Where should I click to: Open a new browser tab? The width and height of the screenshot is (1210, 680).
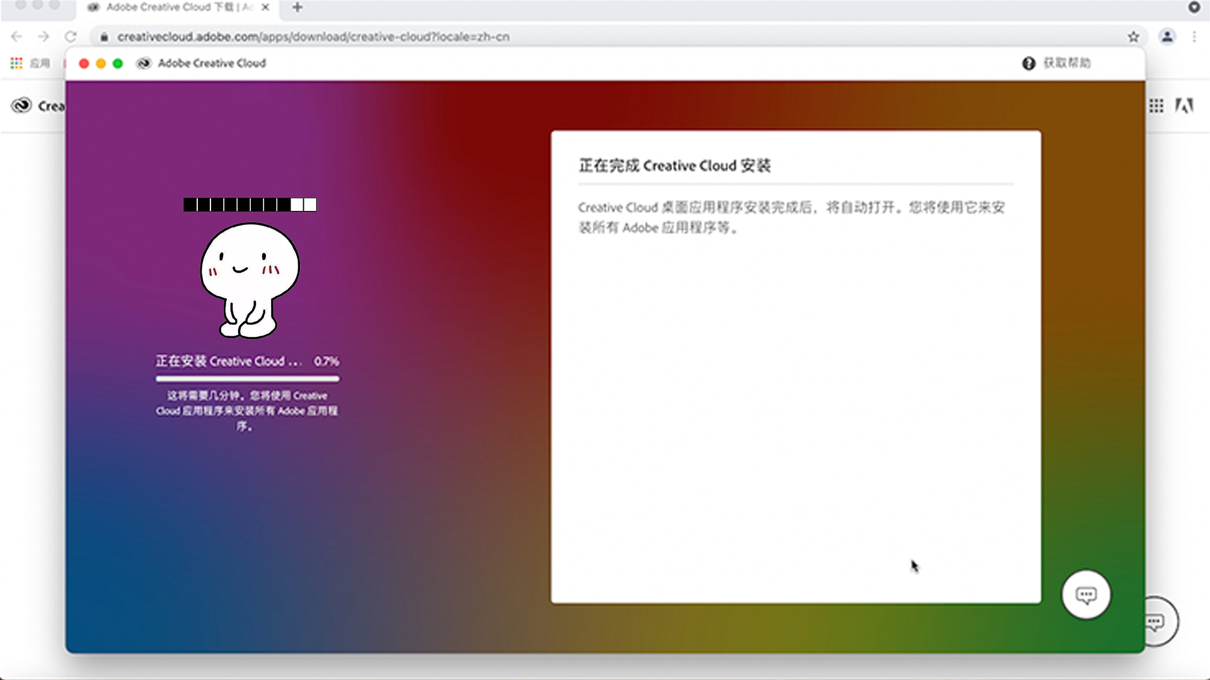297,7
